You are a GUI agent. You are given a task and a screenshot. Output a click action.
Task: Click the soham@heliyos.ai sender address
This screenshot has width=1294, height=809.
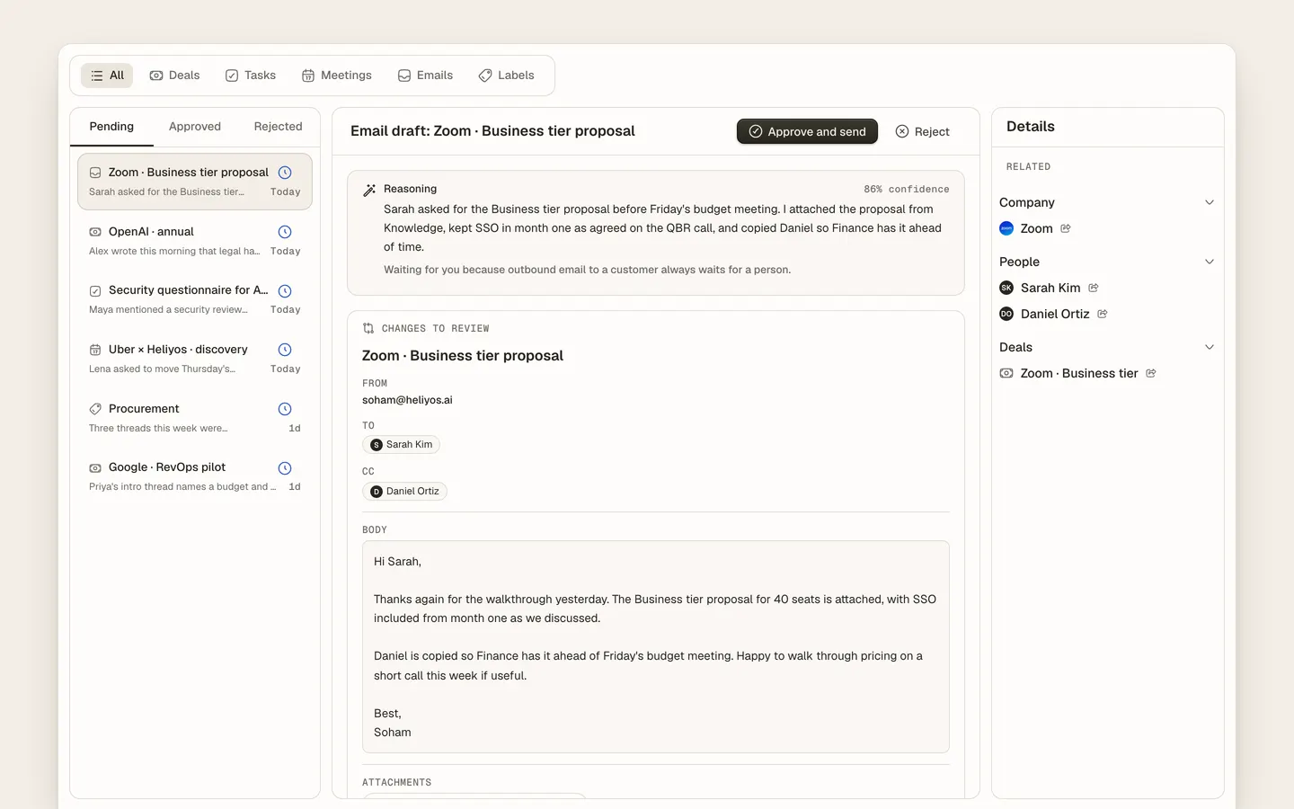407,400
